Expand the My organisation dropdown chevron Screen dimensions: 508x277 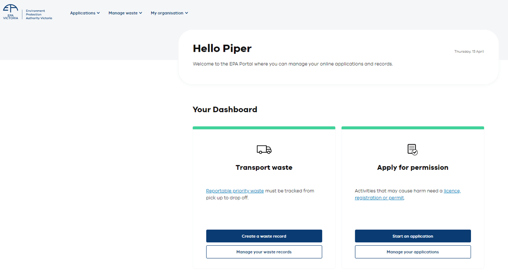click(x=186, y=13)
